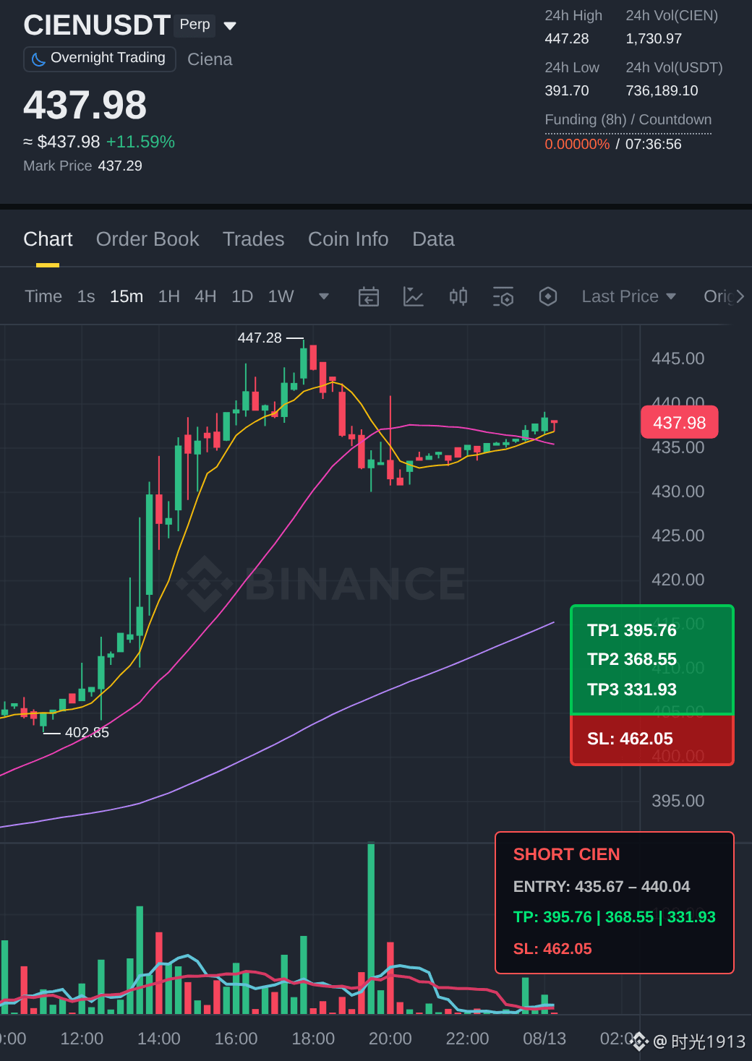The width and height of the screenshot is (752, 1061).
Task: Select the 1s interval
Action: [x=86, y=296]
